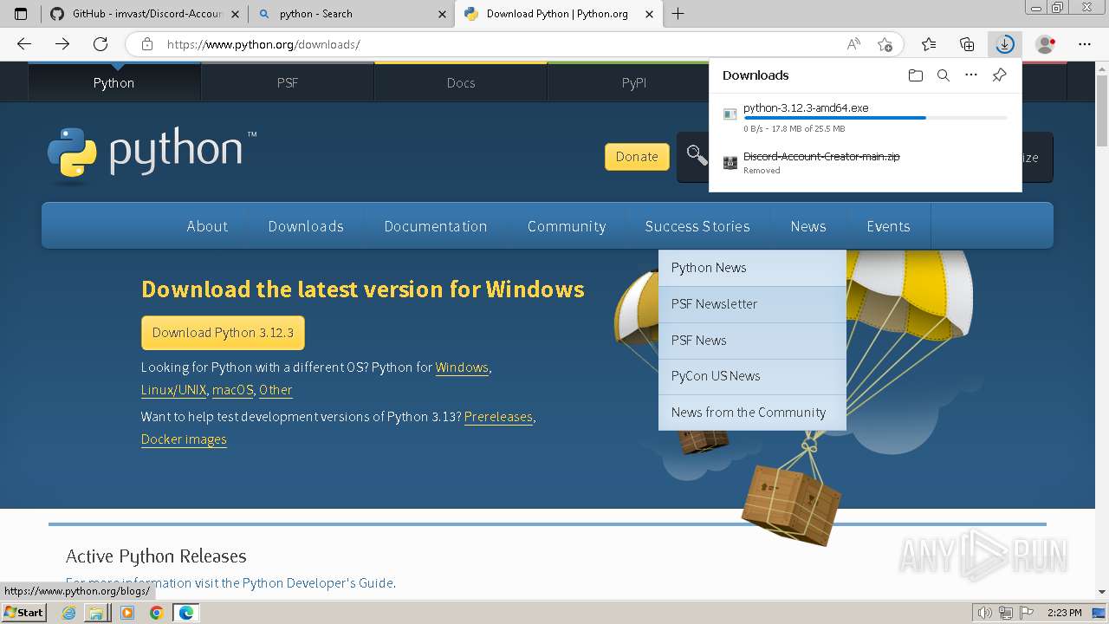1109x624 pixels.
Task: Open network status tray icon
Action: tap(1007, 613)
